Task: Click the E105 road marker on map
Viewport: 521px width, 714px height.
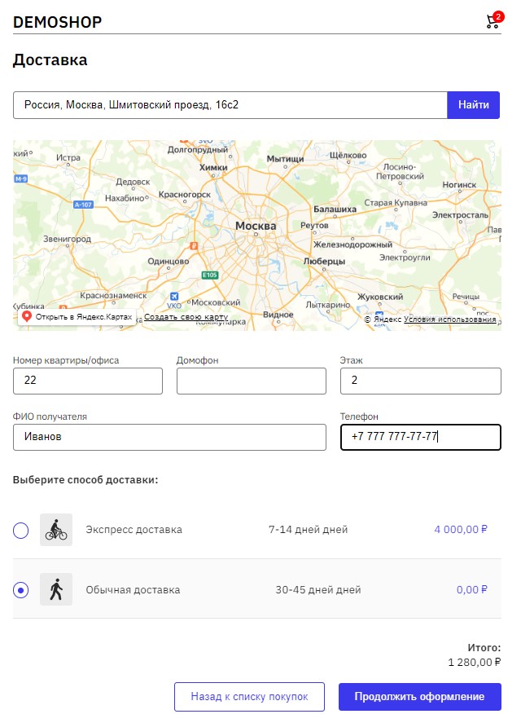Action: point(209,275)
